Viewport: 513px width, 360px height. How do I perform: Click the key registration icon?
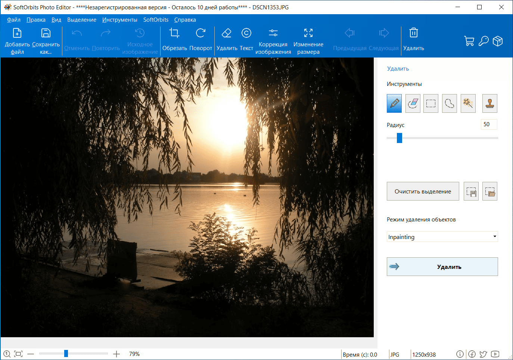484,41
